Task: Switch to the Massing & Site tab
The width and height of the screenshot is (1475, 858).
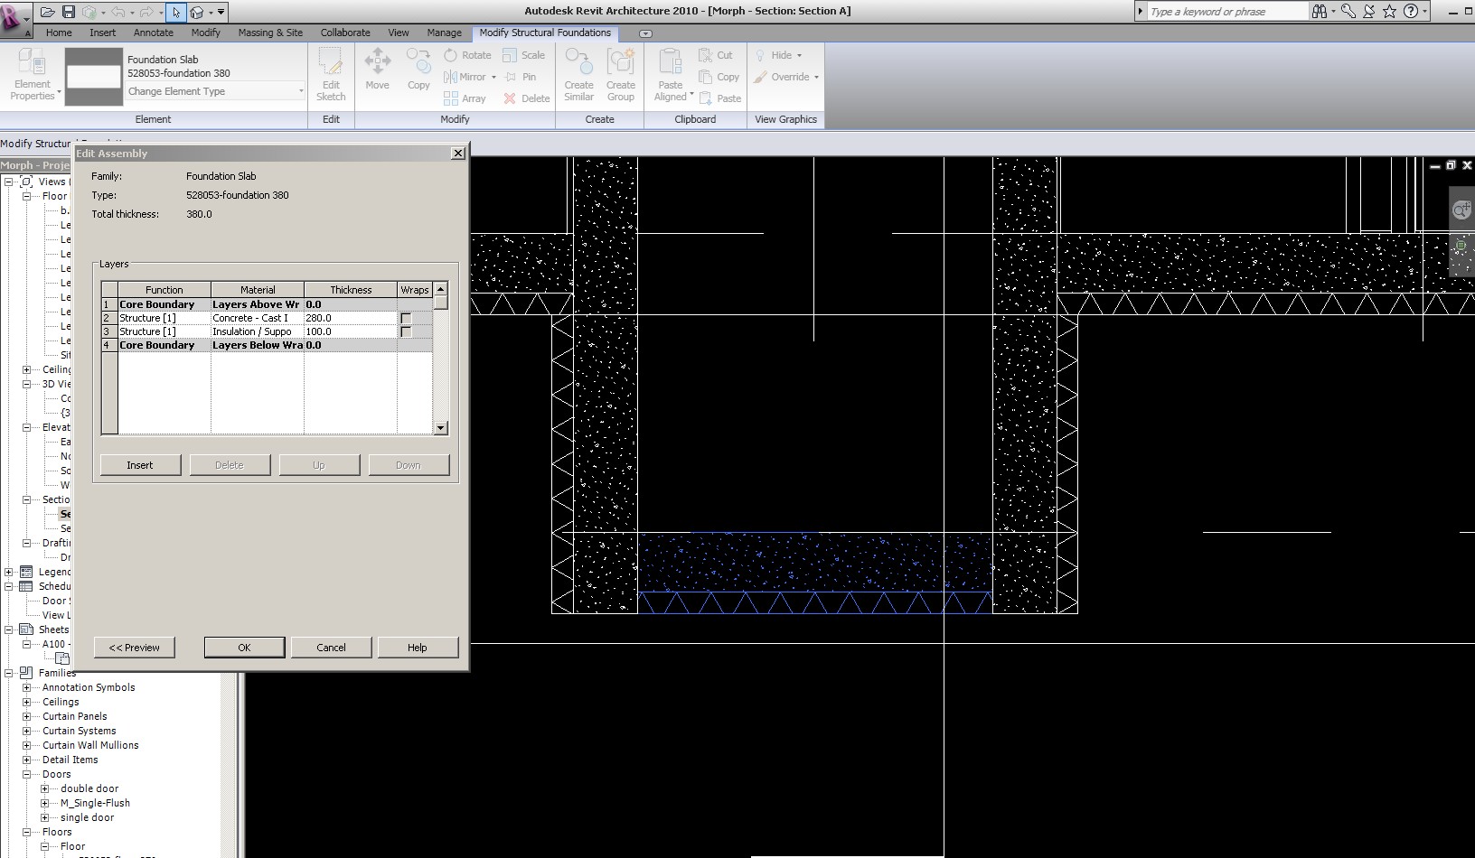Action: click(x=270, y=33)
